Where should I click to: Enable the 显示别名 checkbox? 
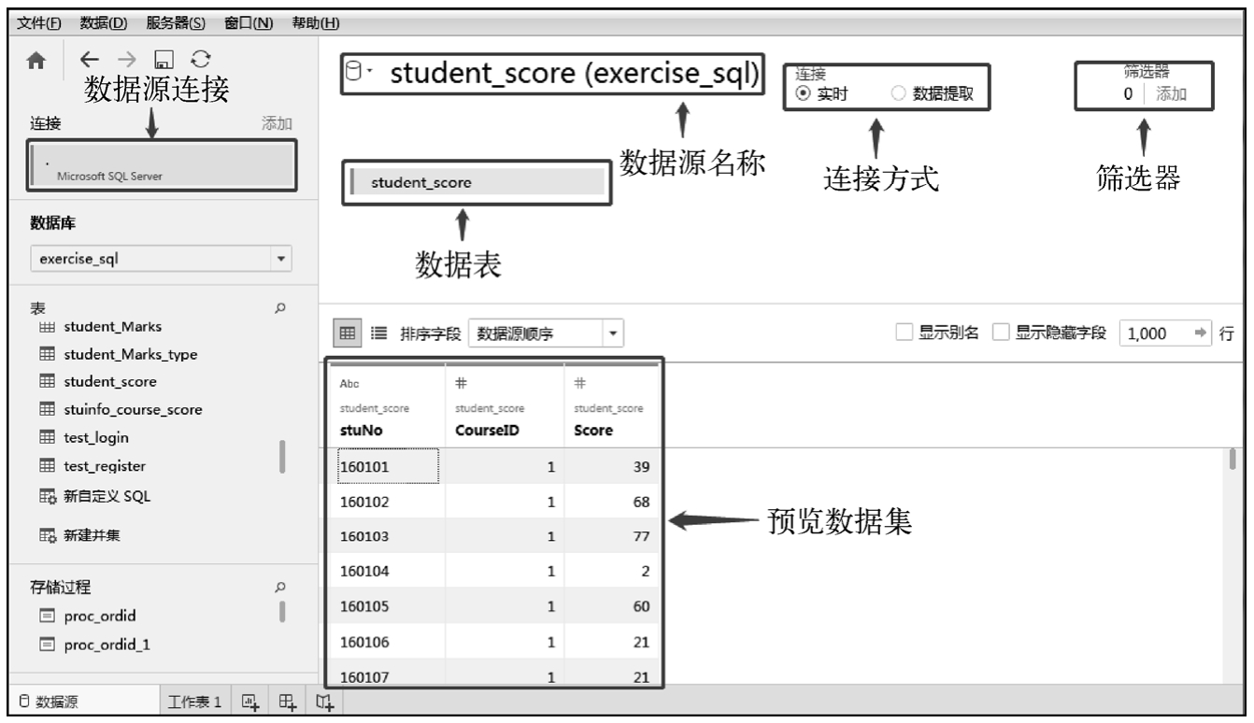[x=905, y=332]
